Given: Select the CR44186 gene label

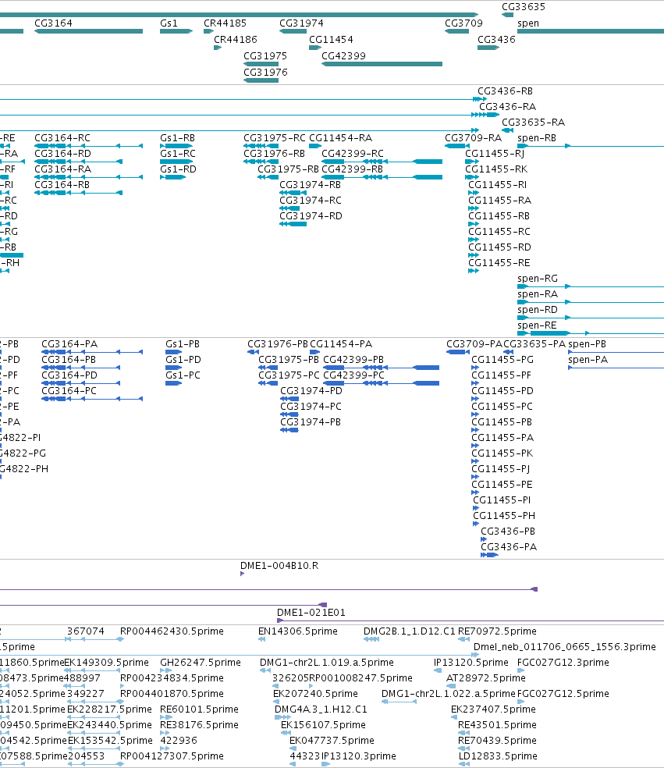Looking at the screenshot, I should 236,39.
